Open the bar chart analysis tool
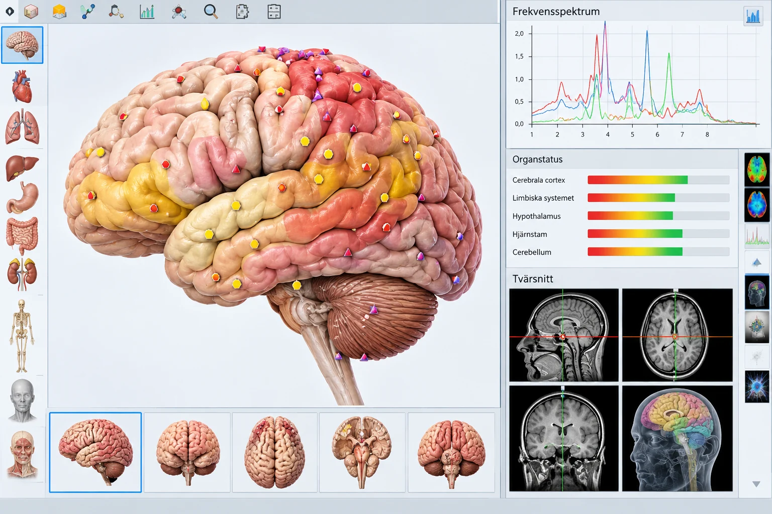This screenshot has height=514, width=772. (x=147, y=11)
